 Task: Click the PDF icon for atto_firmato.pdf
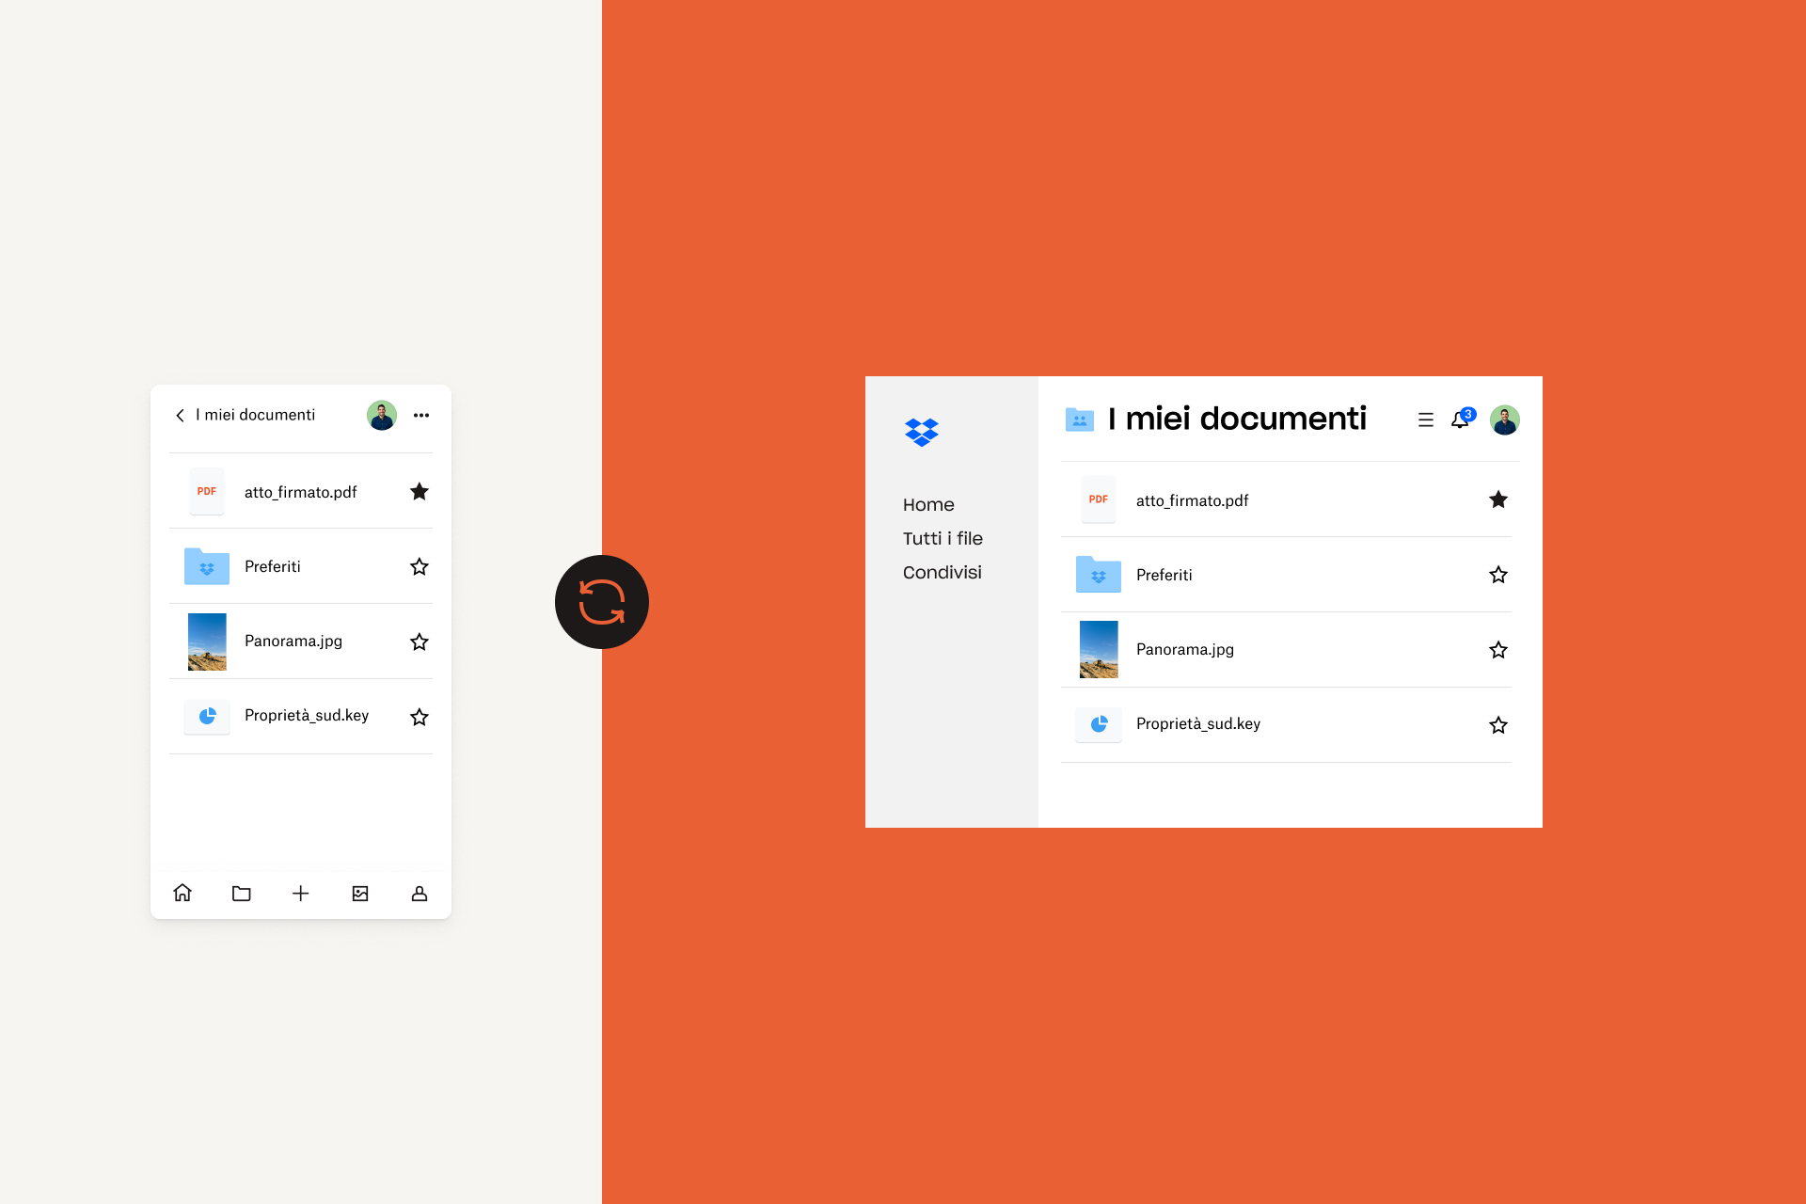tap(208, 490)
